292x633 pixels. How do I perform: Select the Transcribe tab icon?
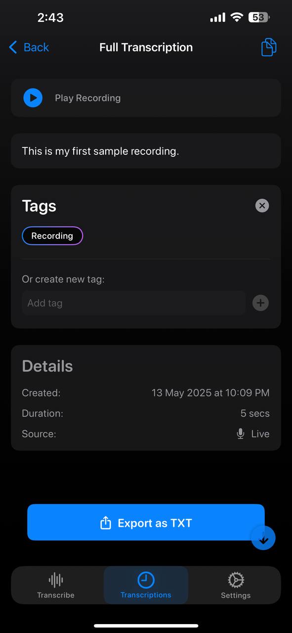[55, 579]
